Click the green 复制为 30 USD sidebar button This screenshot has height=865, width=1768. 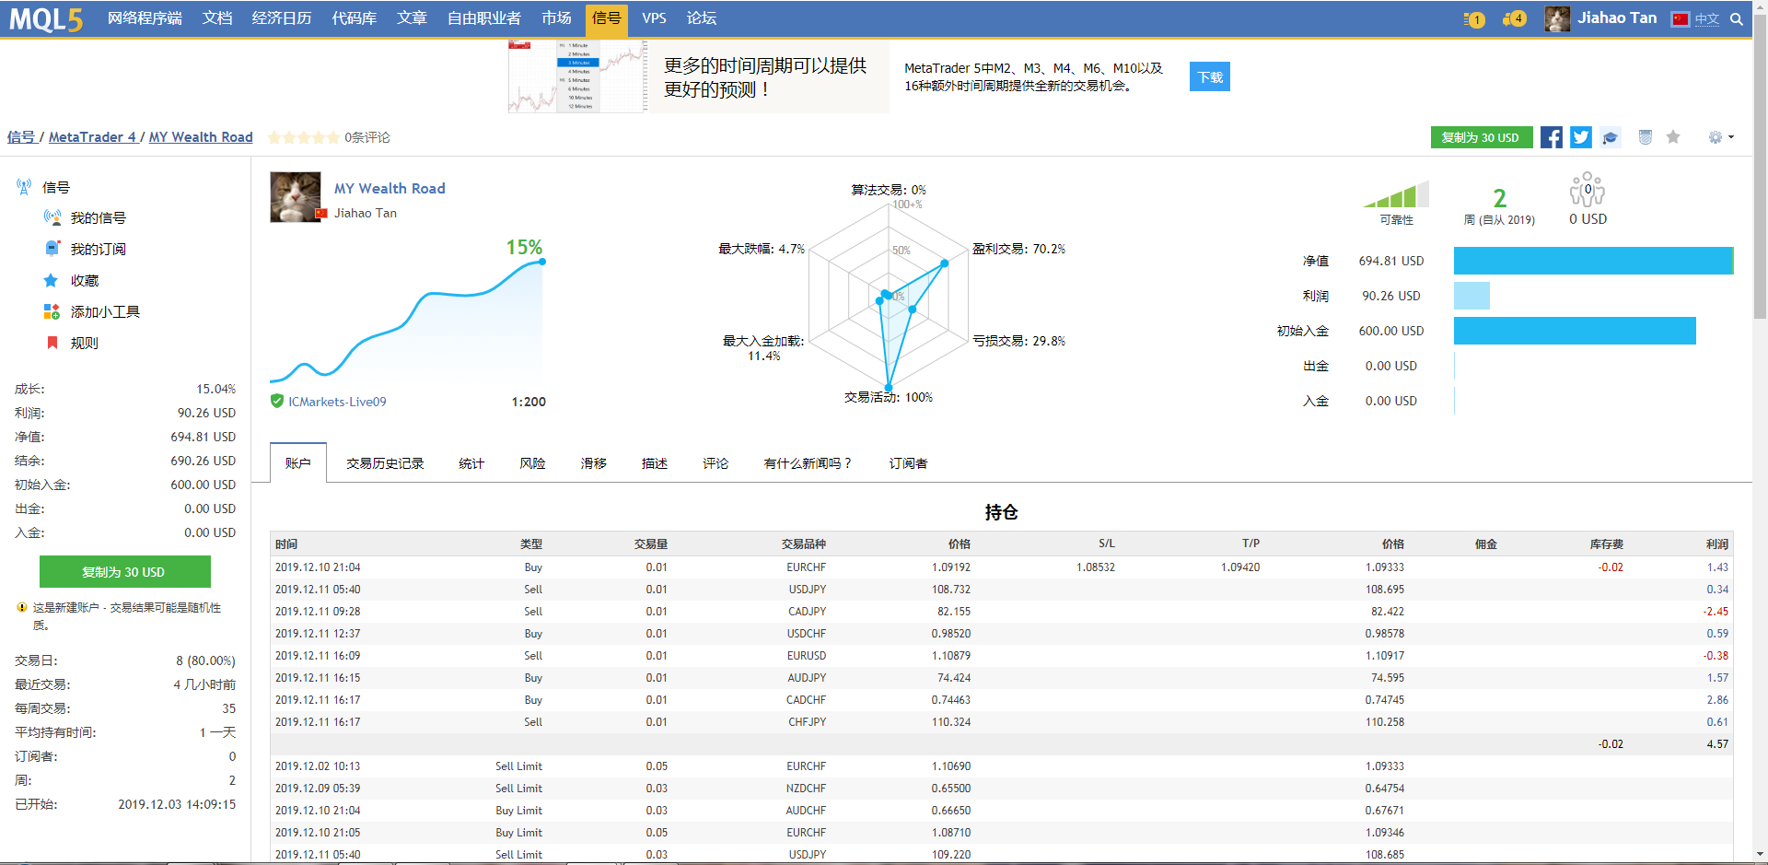(124, 571)
